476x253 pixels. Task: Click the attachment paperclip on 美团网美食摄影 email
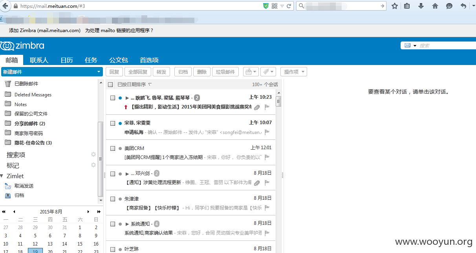(257, 107)
